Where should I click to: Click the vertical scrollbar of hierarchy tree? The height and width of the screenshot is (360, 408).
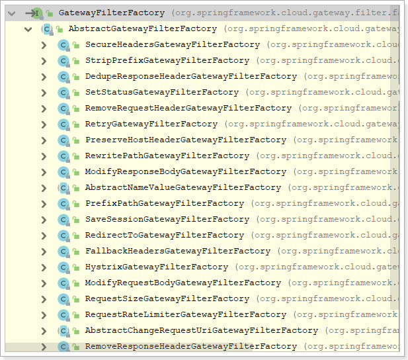(395, 156)
